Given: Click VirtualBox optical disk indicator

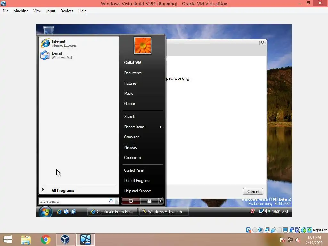Looking at the screenshot, I should click(255, 230).
